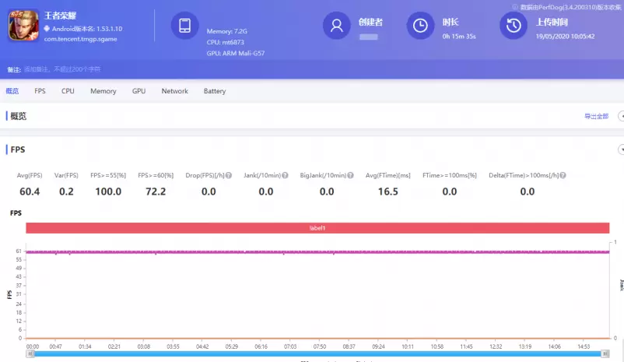Select the Network tab

click(174, 91)
